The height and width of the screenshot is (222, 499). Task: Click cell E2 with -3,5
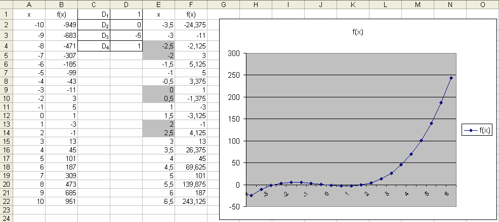pyautogui.click(x=158, y=25)
